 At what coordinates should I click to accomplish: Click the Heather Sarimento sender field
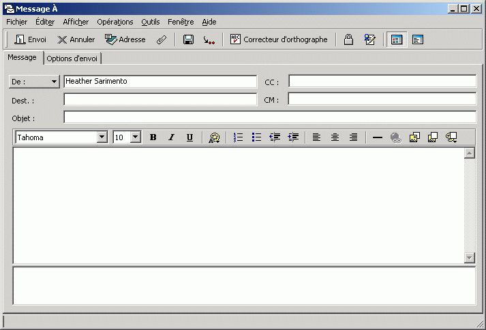[160, 82]
